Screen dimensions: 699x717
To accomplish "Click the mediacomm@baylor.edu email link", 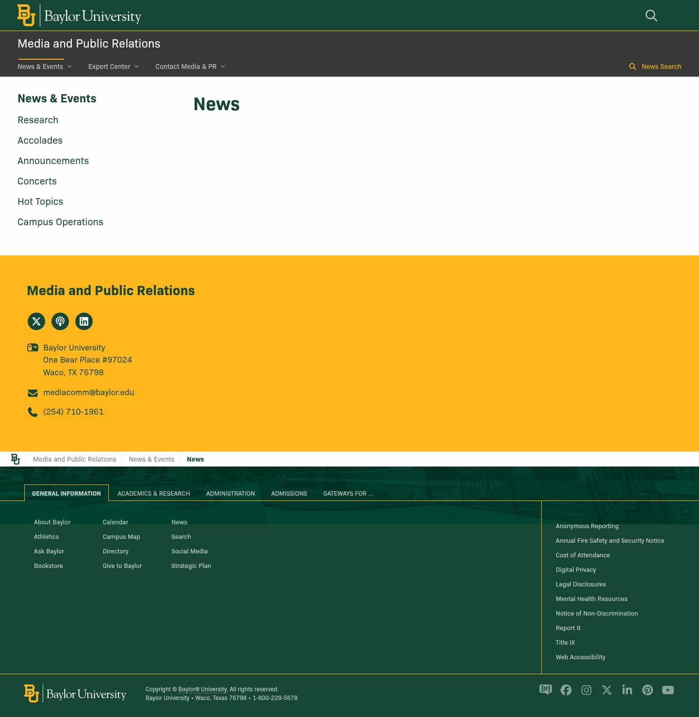I will point(88,392).
